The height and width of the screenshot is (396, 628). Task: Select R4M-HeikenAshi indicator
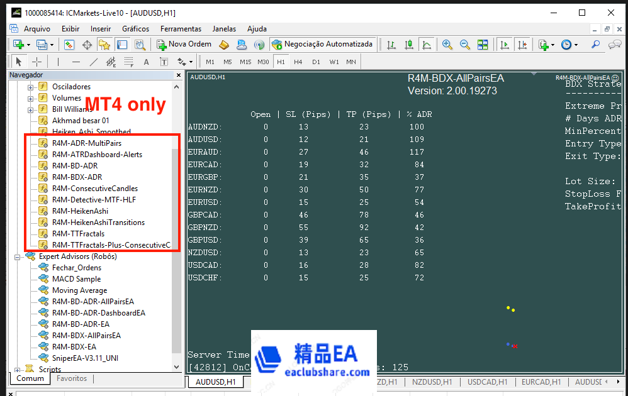click(x=80, y=211)
